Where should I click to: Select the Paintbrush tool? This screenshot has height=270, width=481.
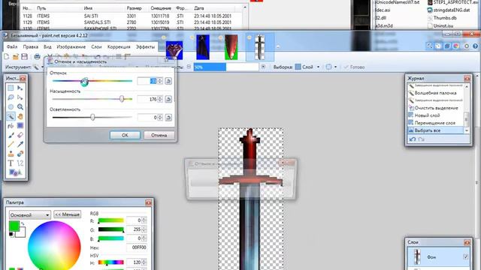point(11,135)
